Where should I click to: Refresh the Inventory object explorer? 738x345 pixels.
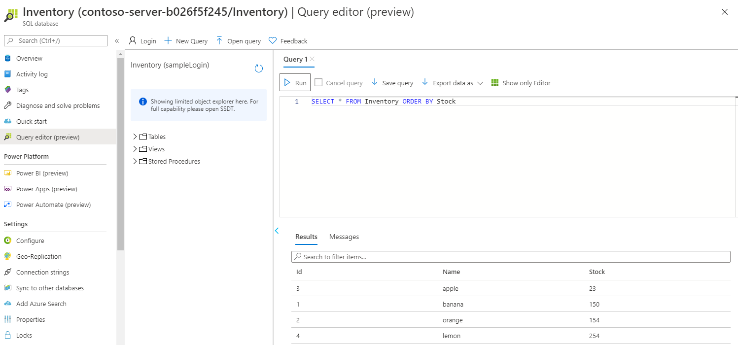point(258,69)
